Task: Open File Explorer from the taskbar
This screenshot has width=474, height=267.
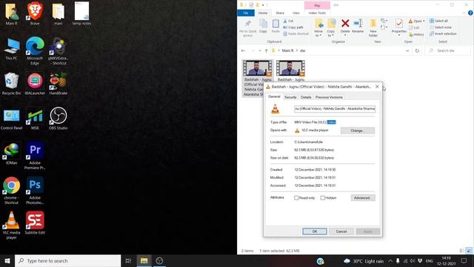Action: [144, 260]
